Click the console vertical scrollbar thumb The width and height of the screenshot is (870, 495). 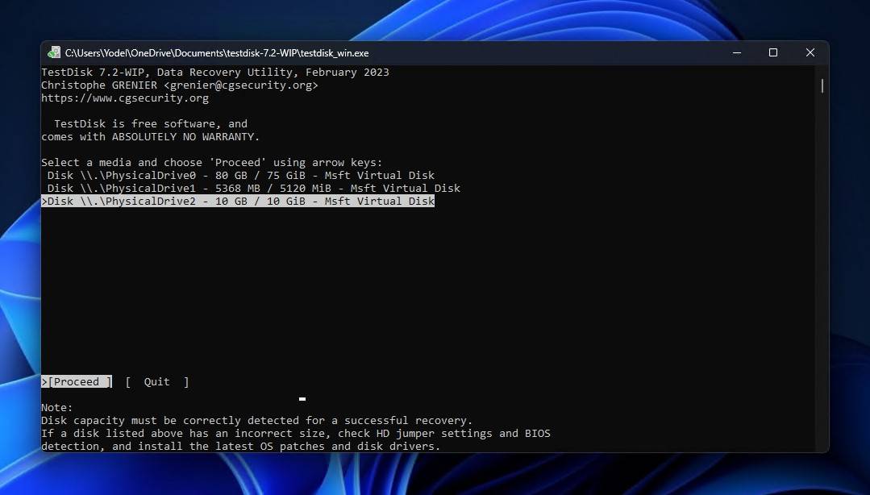822,85
